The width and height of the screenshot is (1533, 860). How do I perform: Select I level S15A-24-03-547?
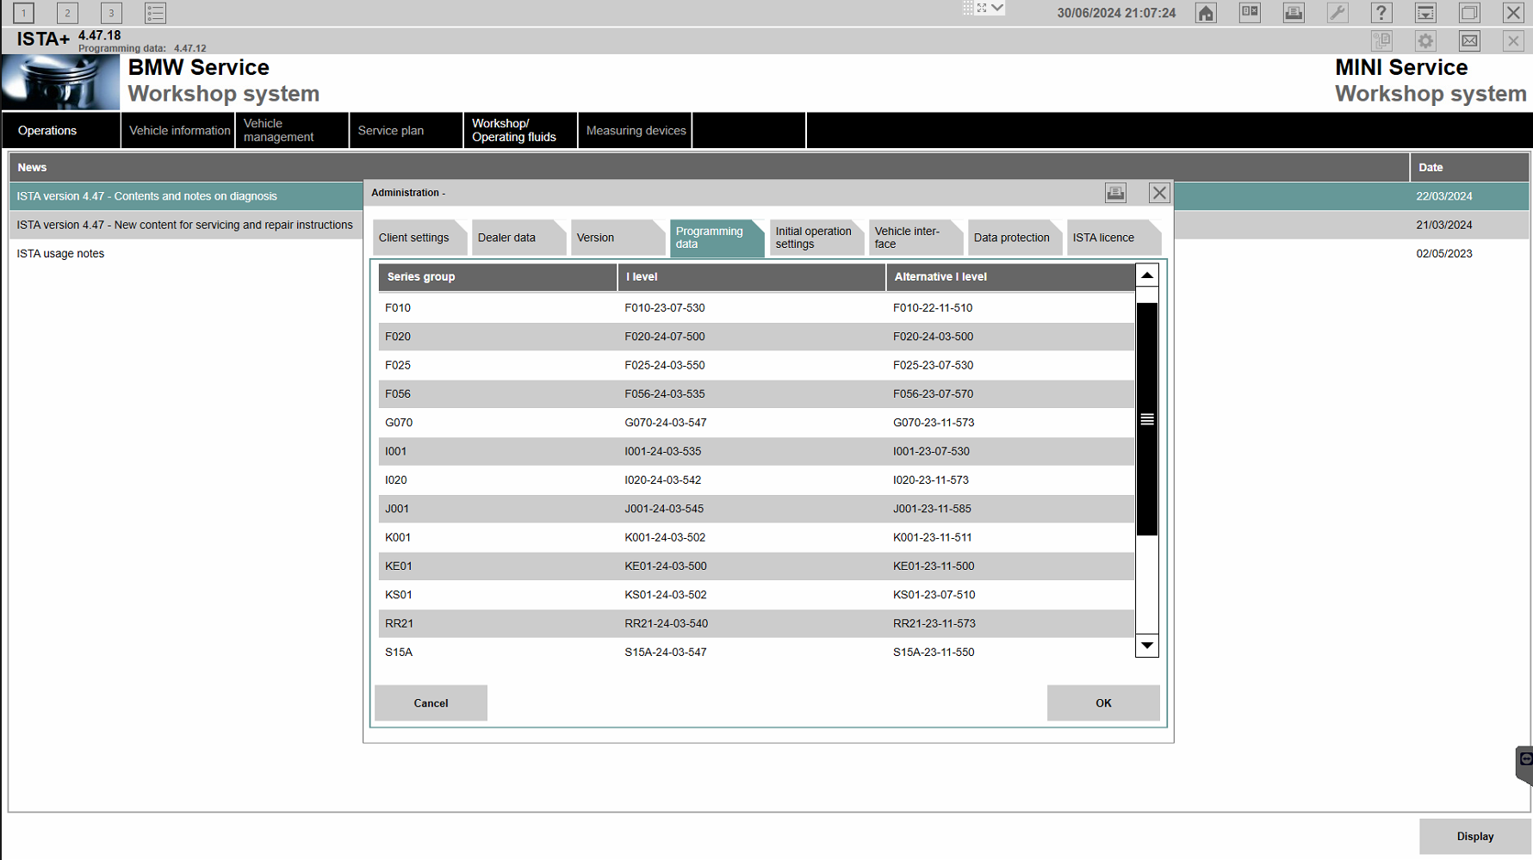(x=666, y=653)
